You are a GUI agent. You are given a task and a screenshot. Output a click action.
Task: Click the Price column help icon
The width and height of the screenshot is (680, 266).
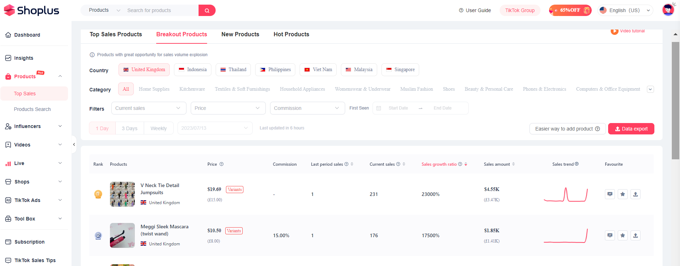point(221,164)
